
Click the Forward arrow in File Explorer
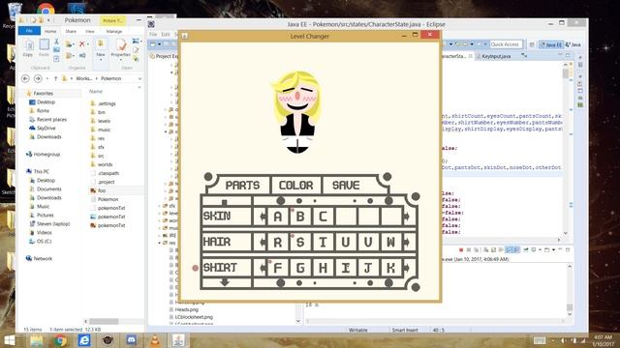(x=38, y=78)
